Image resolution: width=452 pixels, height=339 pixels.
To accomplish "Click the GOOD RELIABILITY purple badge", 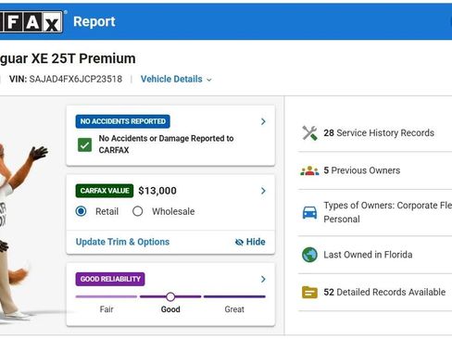I will point(110,279).
